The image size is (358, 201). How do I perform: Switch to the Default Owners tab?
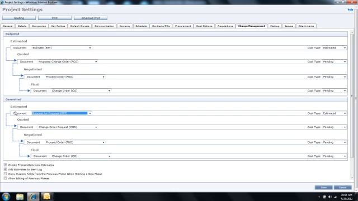pyautogui.click(x=79, y=26)
